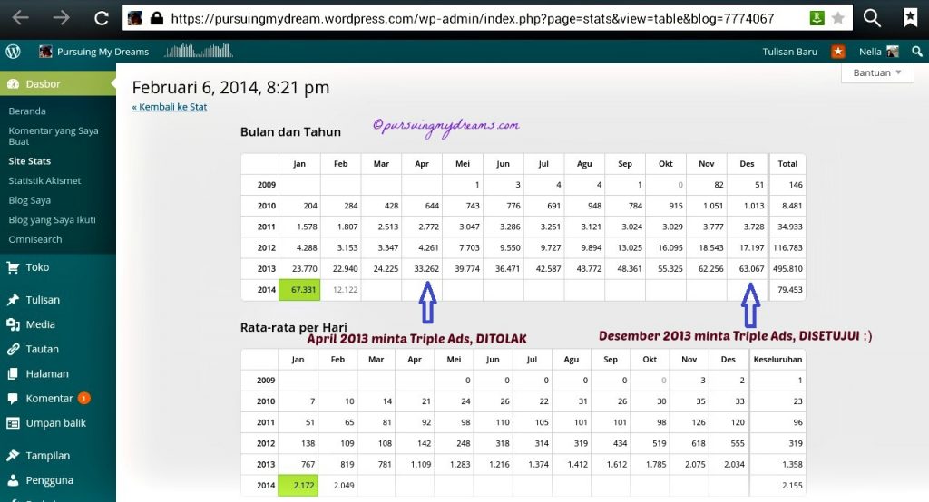Screen dimensions: 929x502
Task: Open the Pursuing My Dreams site menu
Action: (x=93, y=52)
